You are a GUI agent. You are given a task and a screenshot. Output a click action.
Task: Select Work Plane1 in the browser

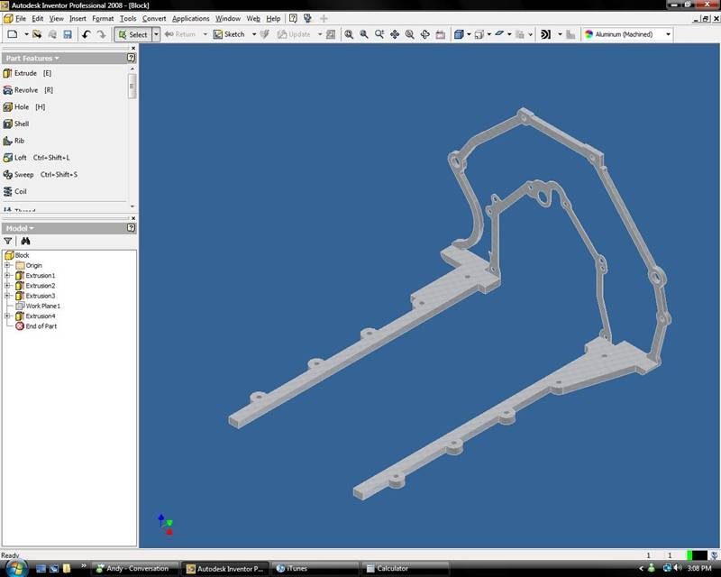click(x=42, y=307)
